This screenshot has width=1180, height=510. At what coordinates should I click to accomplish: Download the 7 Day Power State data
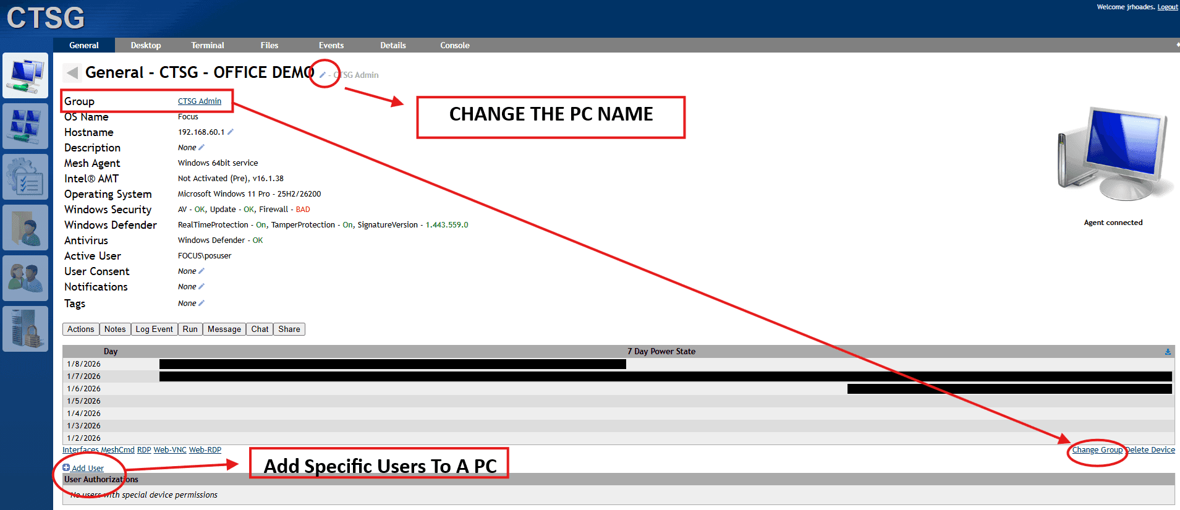tap(1168, 351)
